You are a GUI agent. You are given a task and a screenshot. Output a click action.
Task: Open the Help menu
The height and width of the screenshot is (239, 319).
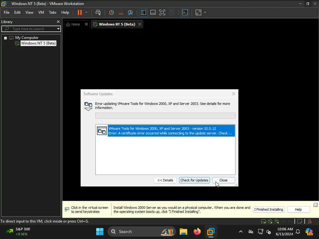click(65, 12)
